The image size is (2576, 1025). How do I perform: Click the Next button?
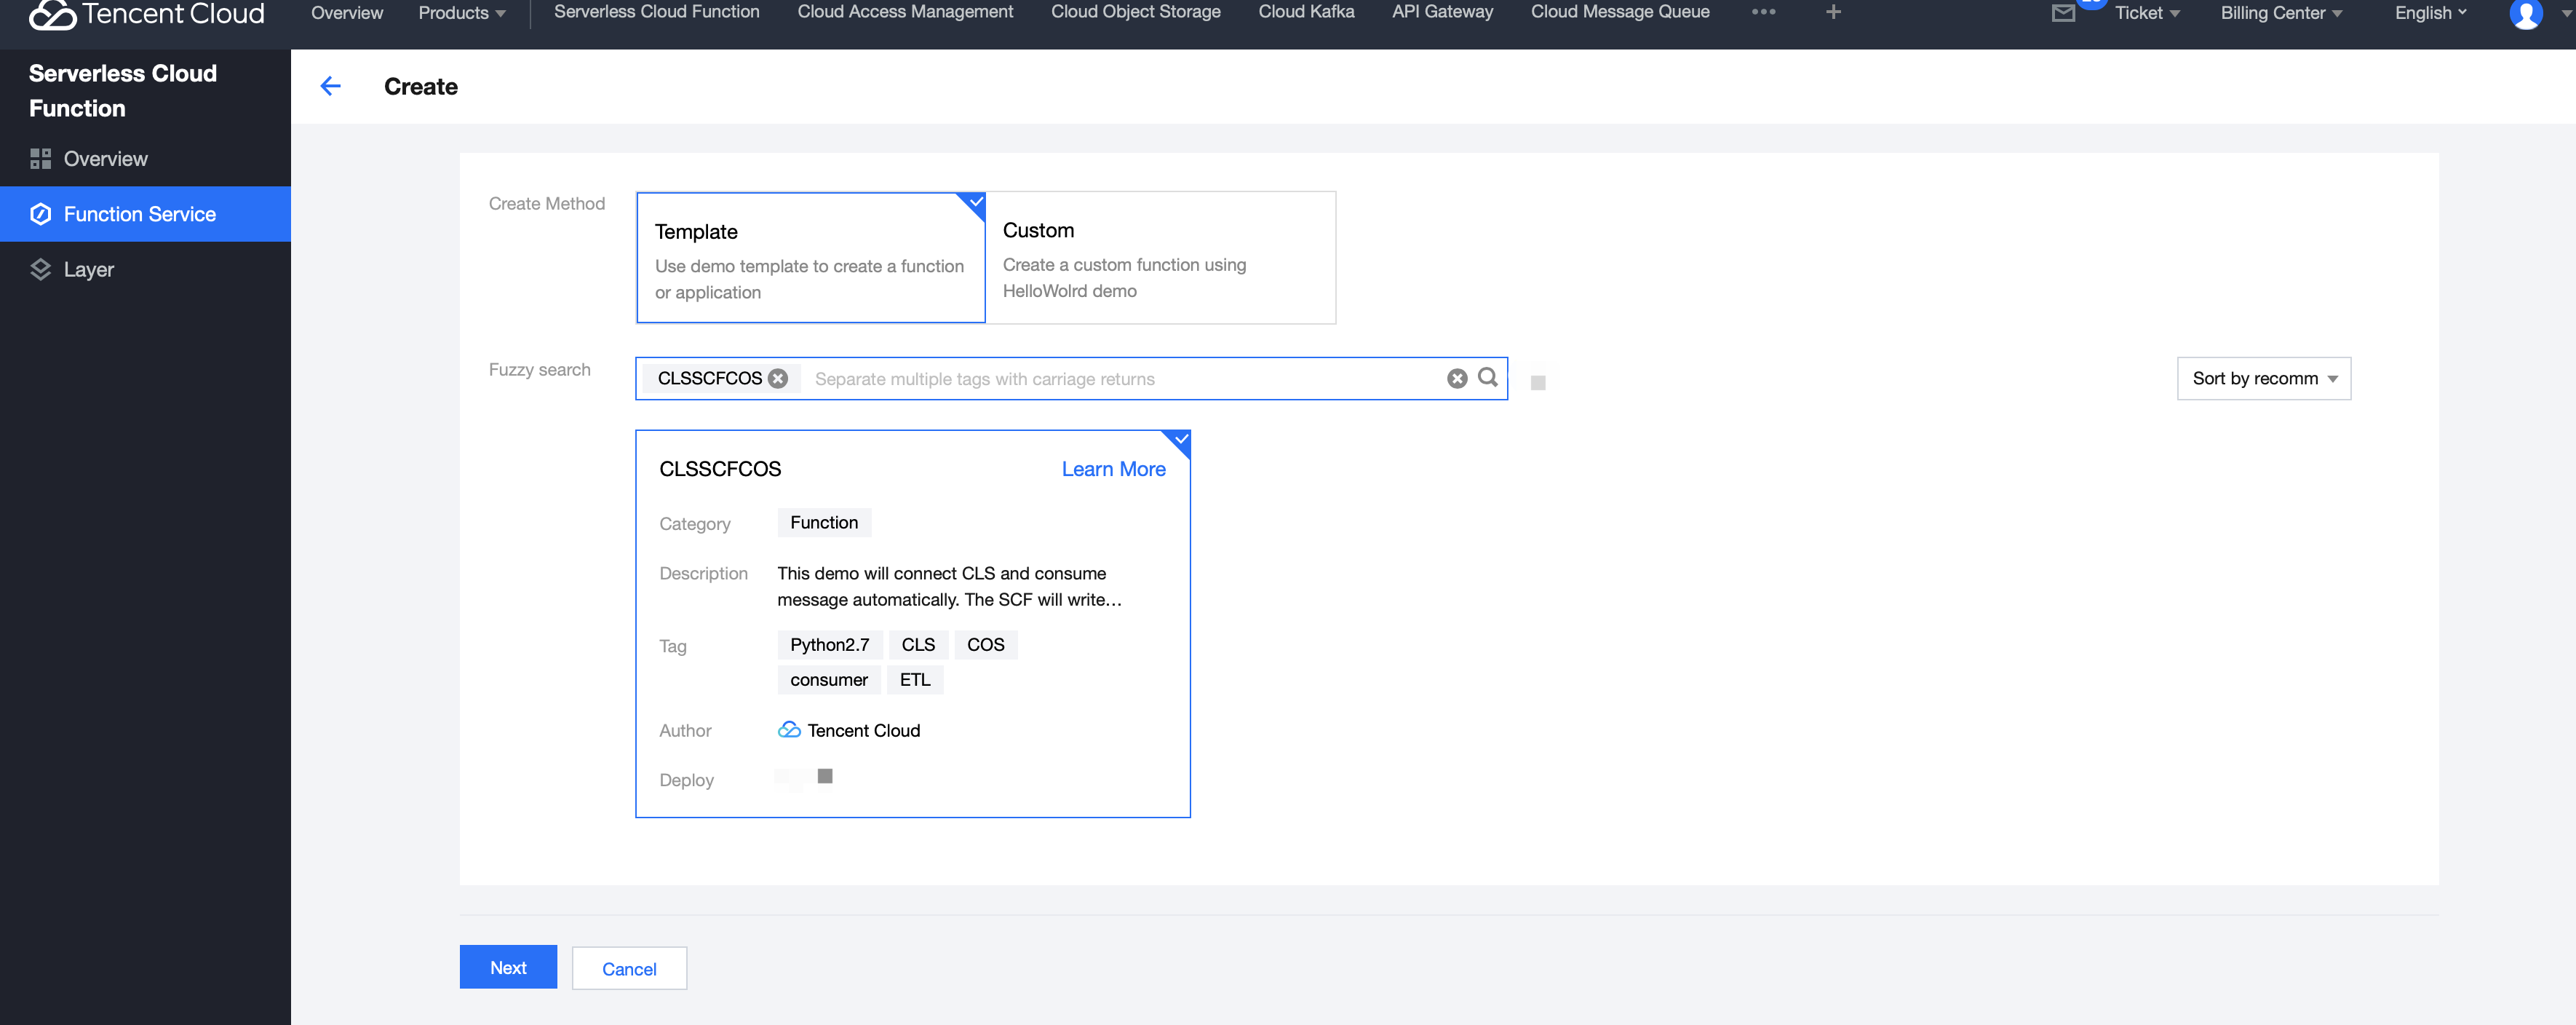click(x=508, y=967)
